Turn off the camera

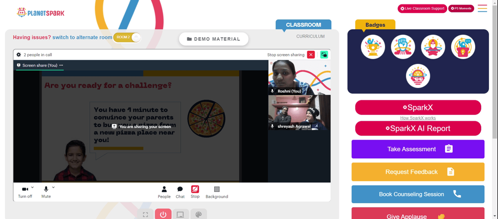tap(25, 192)
